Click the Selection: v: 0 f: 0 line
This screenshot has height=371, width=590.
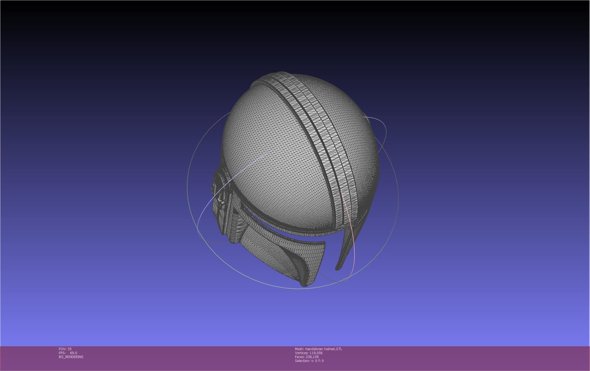coord(309,361)
